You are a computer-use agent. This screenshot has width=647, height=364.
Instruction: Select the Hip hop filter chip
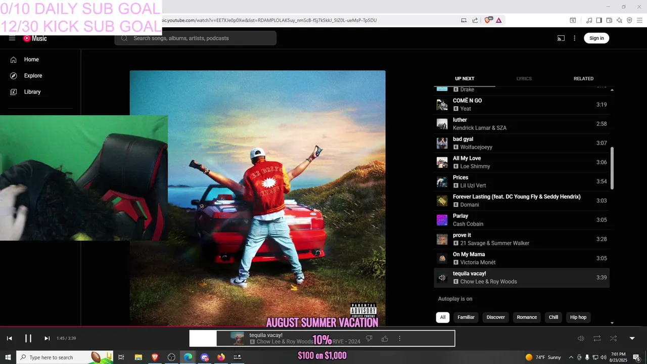578,317
